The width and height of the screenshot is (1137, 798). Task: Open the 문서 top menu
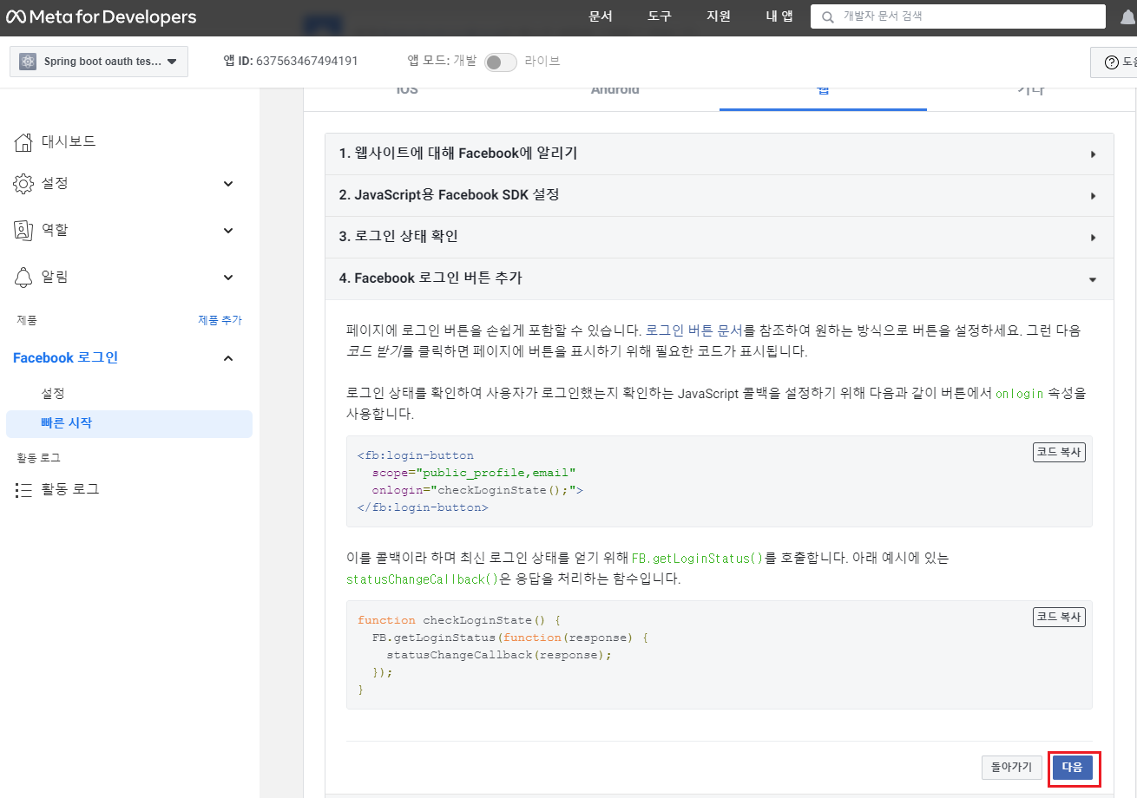[601, 16]
